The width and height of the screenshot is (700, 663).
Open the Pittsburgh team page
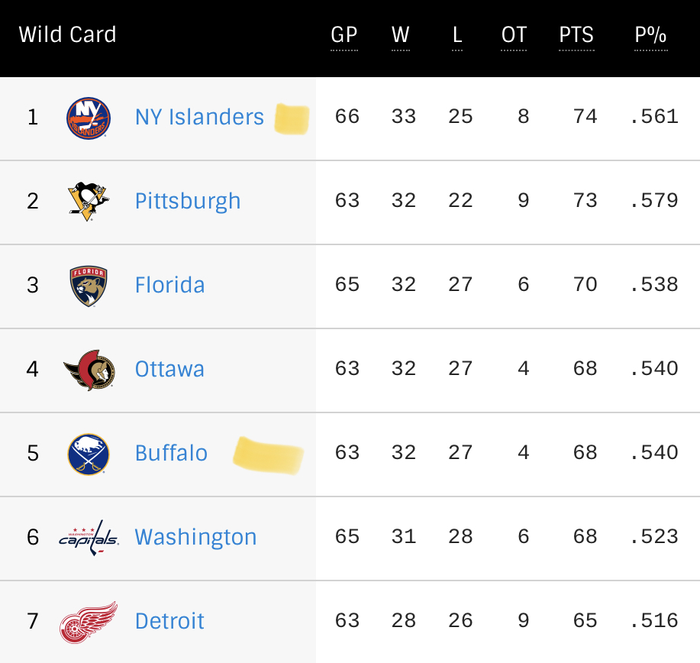pyautogui.click(x=188, y=201)
